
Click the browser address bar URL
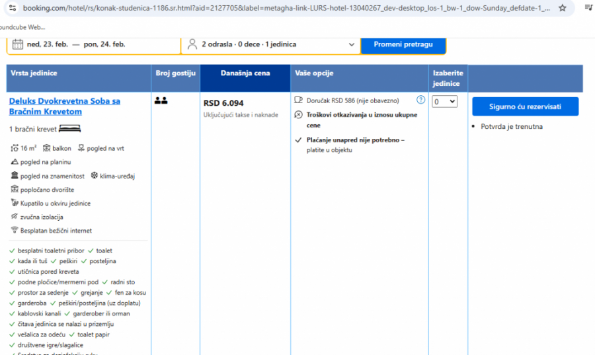click(284, 8)
